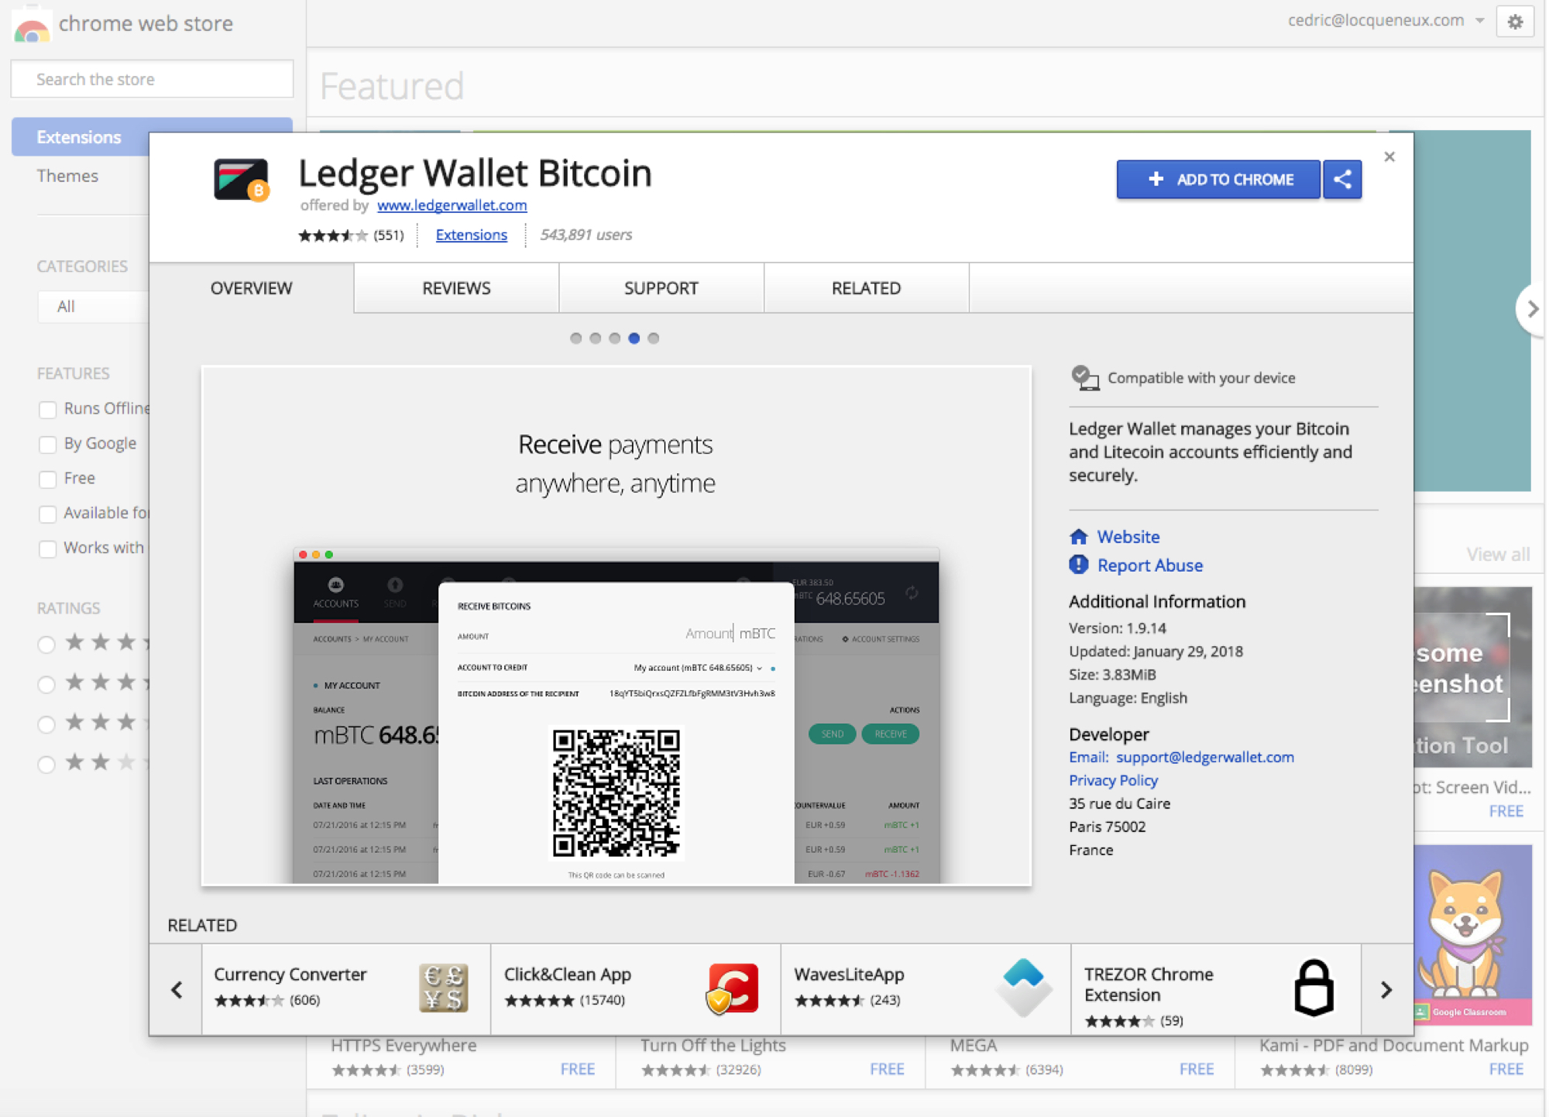Image resolution: width=1549 pixels, height=1117 pixels.
Task: Show previous related extensions
Action: (177, 989)
